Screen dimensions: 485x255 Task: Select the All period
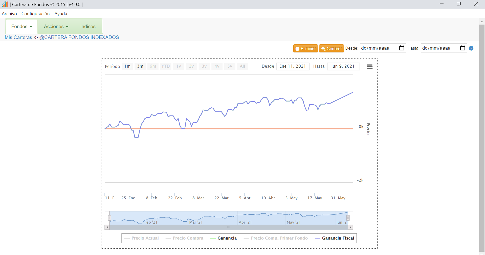click(243, 66)
